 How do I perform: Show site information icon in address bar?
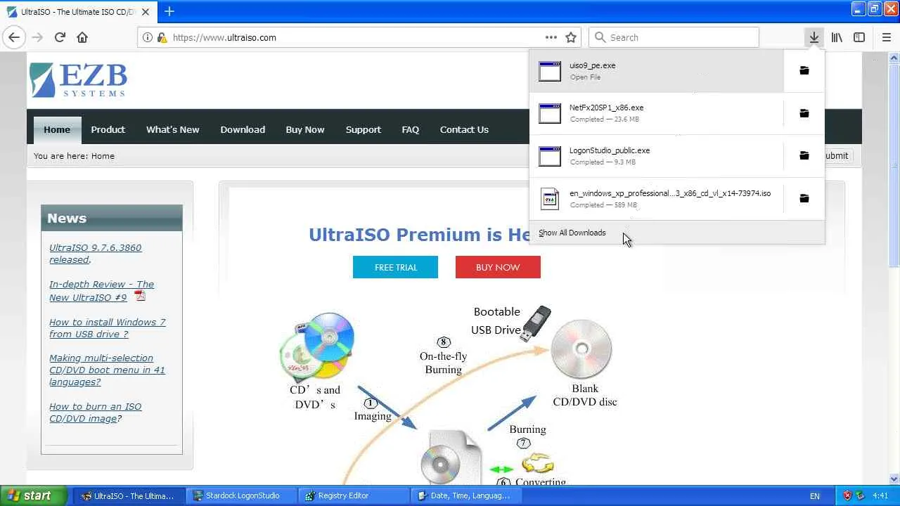148,37
